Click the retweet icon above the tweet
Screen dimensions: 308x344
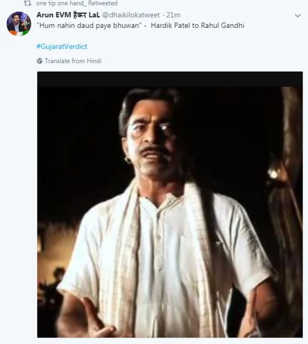[x=28, y=3]
